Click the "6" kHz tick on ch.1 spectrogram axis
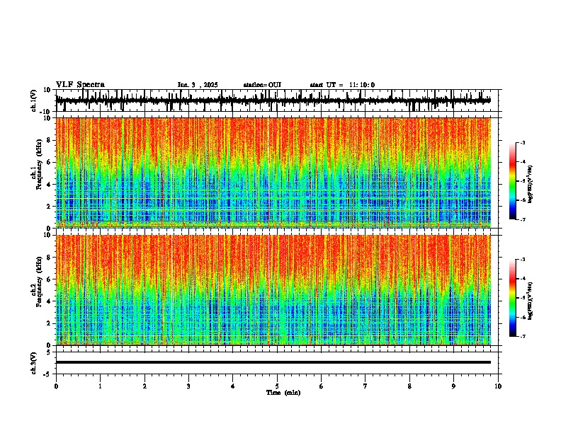 (49, 162)
